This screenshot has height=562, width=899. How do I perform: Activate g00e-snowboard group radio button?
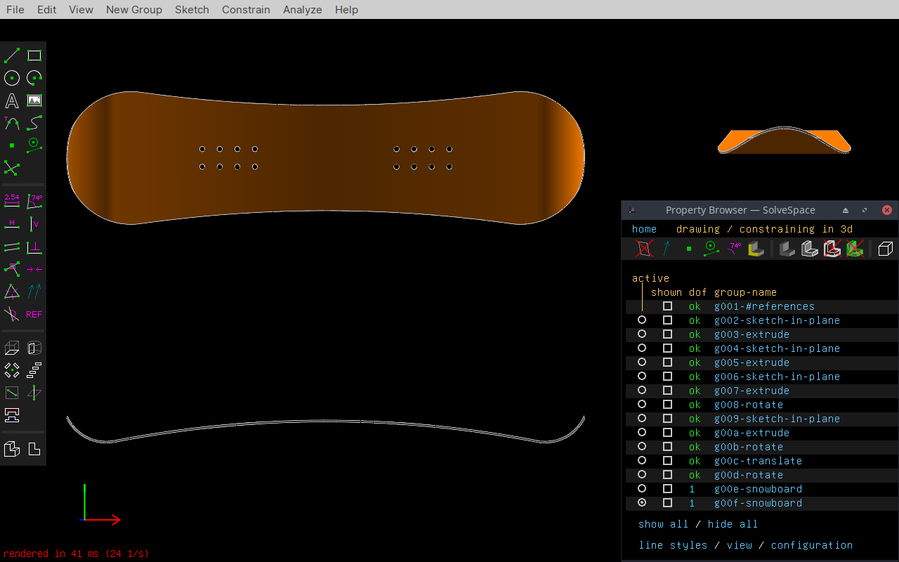click(x=642, y=489)
